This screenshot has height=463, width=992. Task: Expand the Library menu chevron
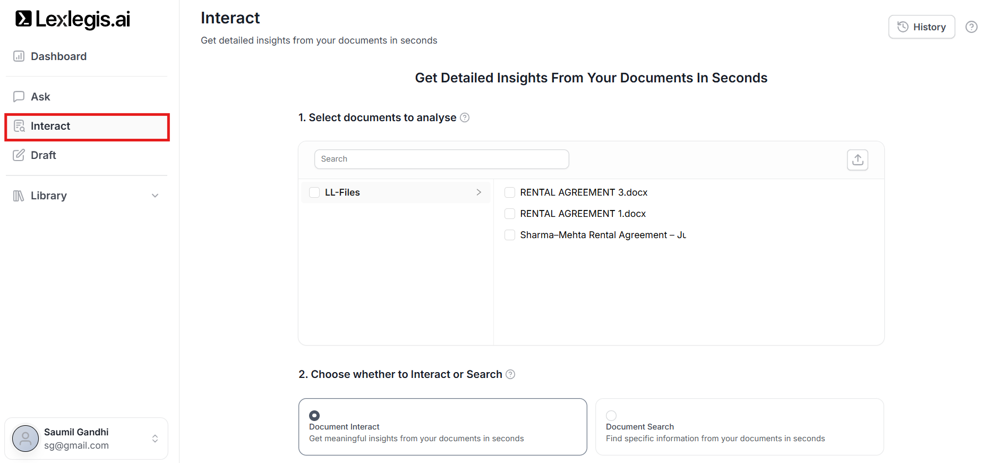pos(155,196)
